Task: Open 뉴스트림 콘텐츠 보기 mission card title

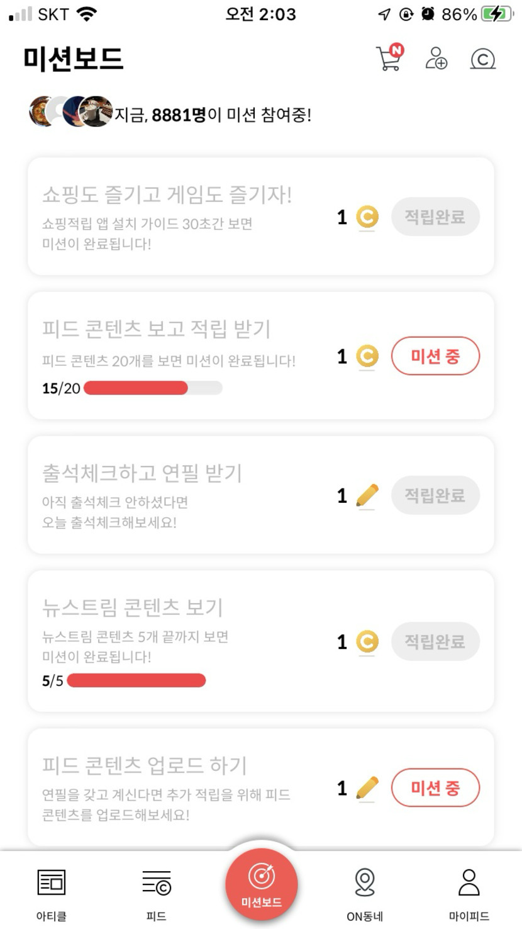Action: 132,607
